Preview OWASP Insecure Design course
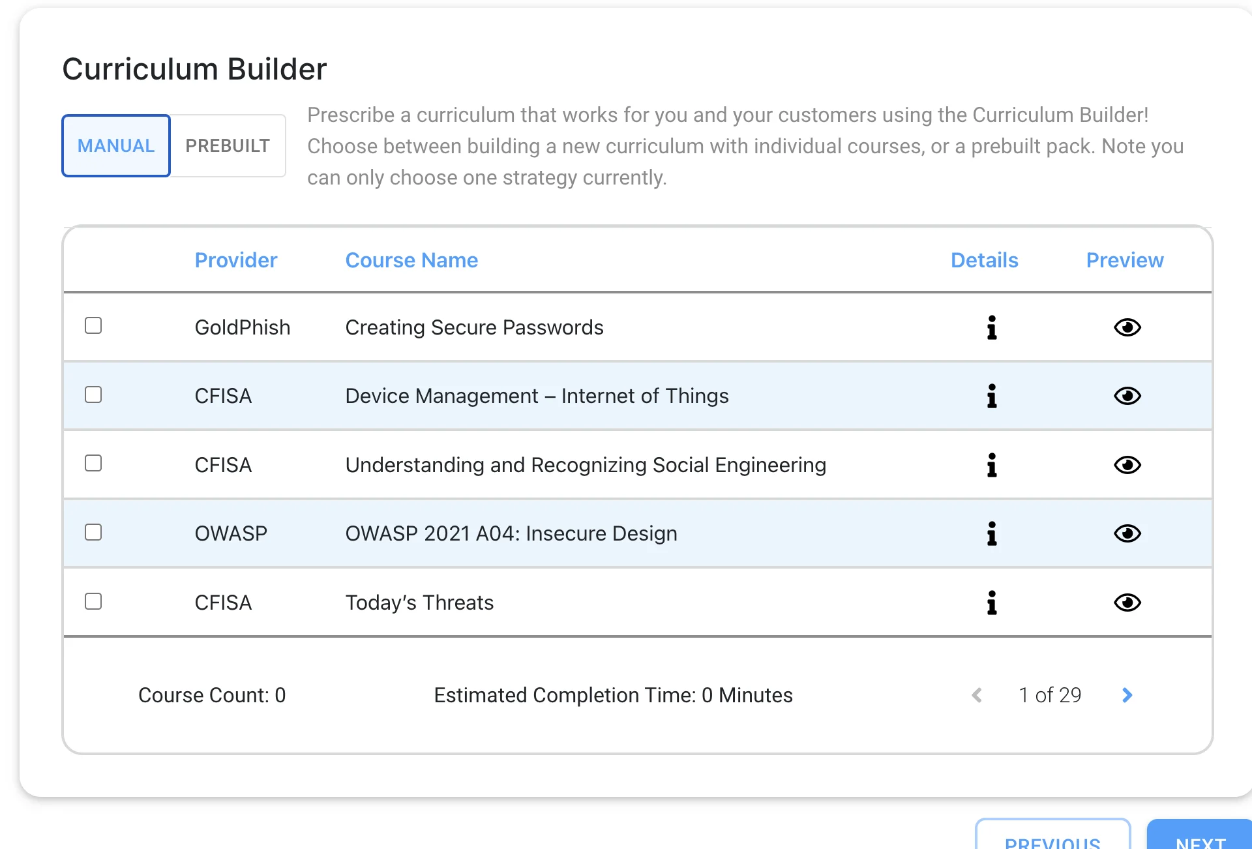The image size is (1252, 849). point(1127,533)
